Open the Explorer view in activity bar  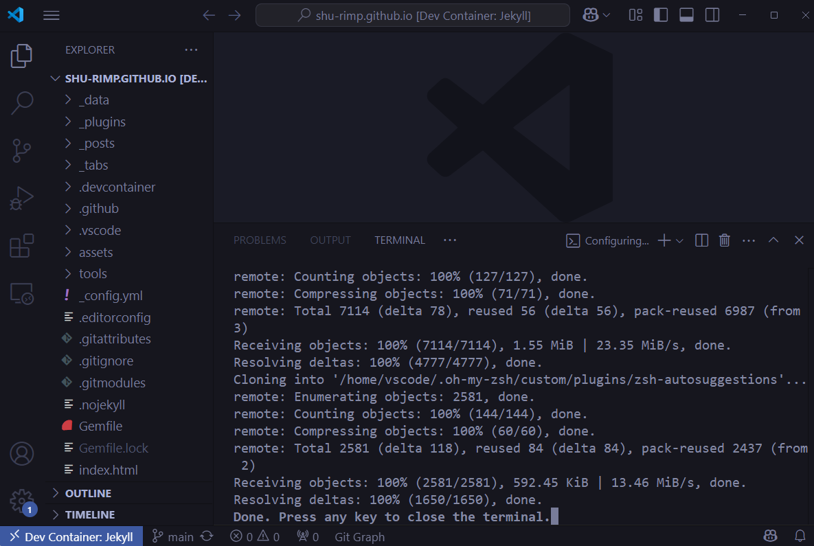(x=21, y=56)
